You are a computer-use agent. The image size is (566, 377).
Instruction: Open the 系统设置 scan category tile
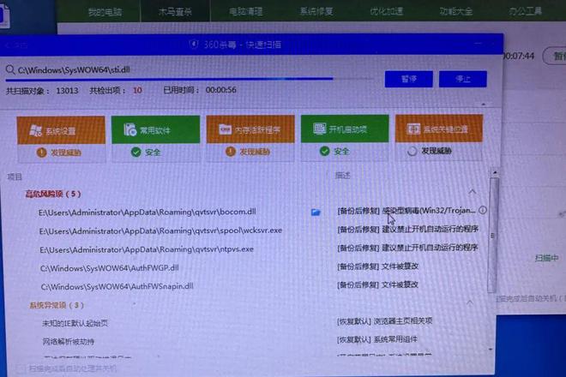tap(61, 130)
